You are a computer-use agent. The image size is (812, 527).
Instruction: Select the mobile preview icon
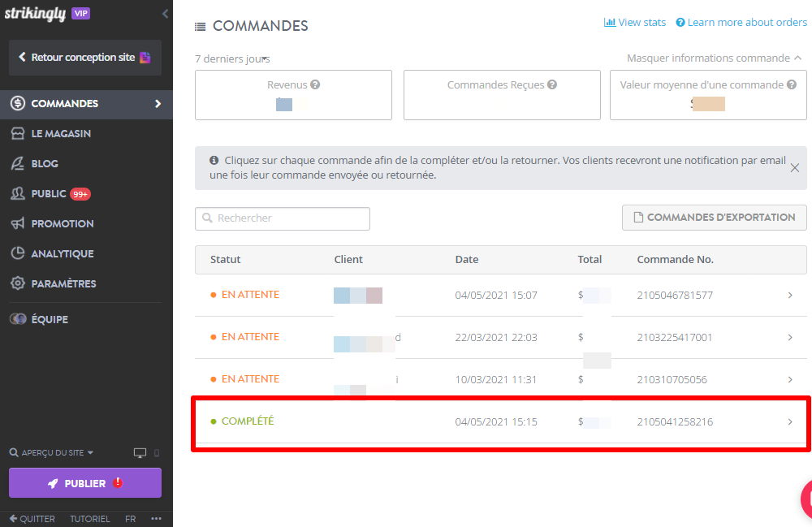click(x=157, y=453)
